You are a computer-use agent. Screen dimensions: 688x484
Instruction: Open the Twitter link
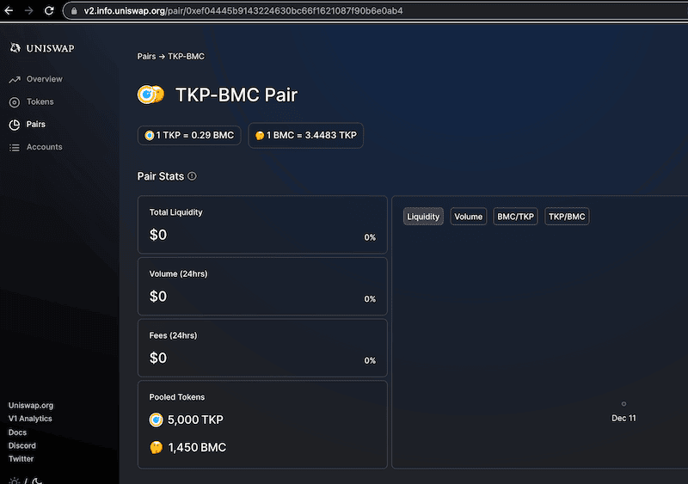tap(21, 458)
